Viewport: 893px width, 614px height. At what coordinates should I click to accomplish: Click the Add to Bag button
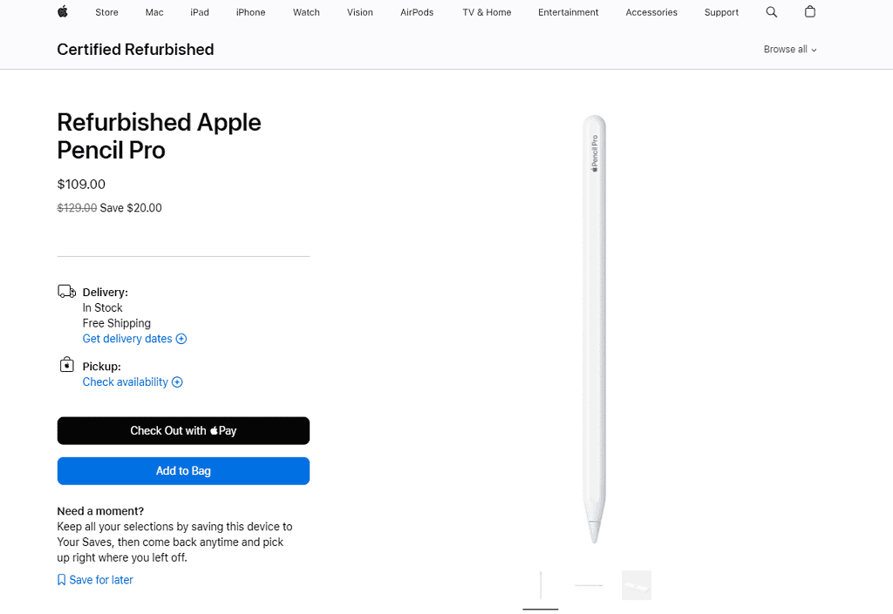[183, 470]
